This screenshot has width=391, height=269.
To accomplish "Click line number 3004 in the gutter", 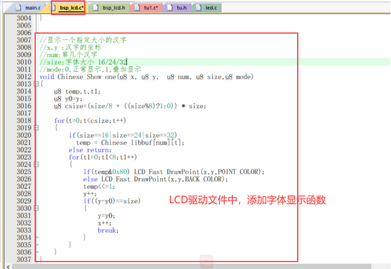I will click(x=24, y=18).
